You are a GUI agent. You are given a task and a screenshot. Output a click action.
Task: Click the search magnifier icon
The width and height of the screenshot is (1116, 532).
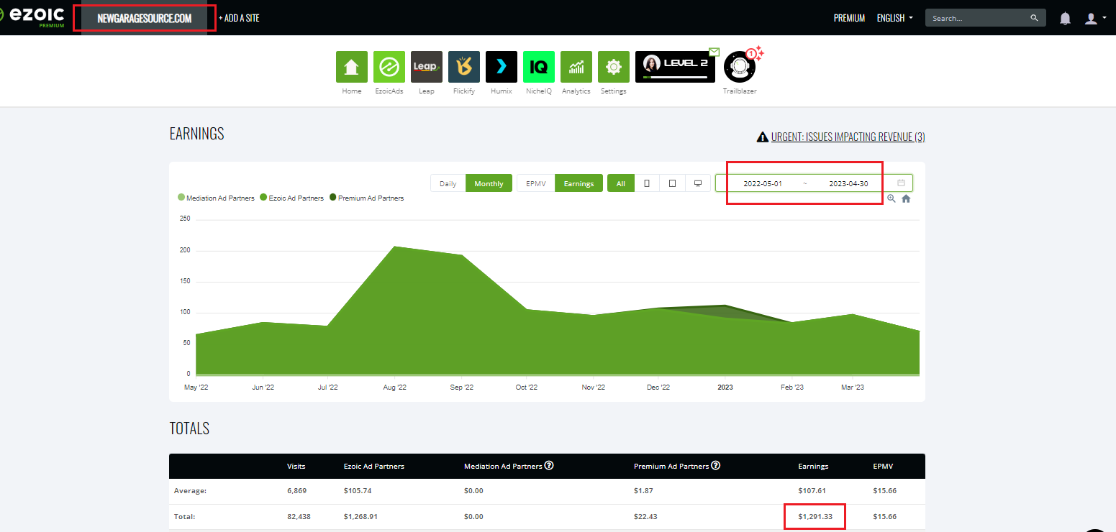1034,18
